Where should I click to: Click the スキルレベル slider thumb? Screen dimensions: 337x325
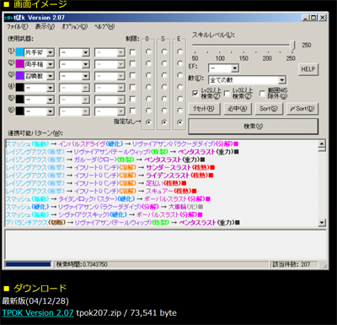pos(292,46)
